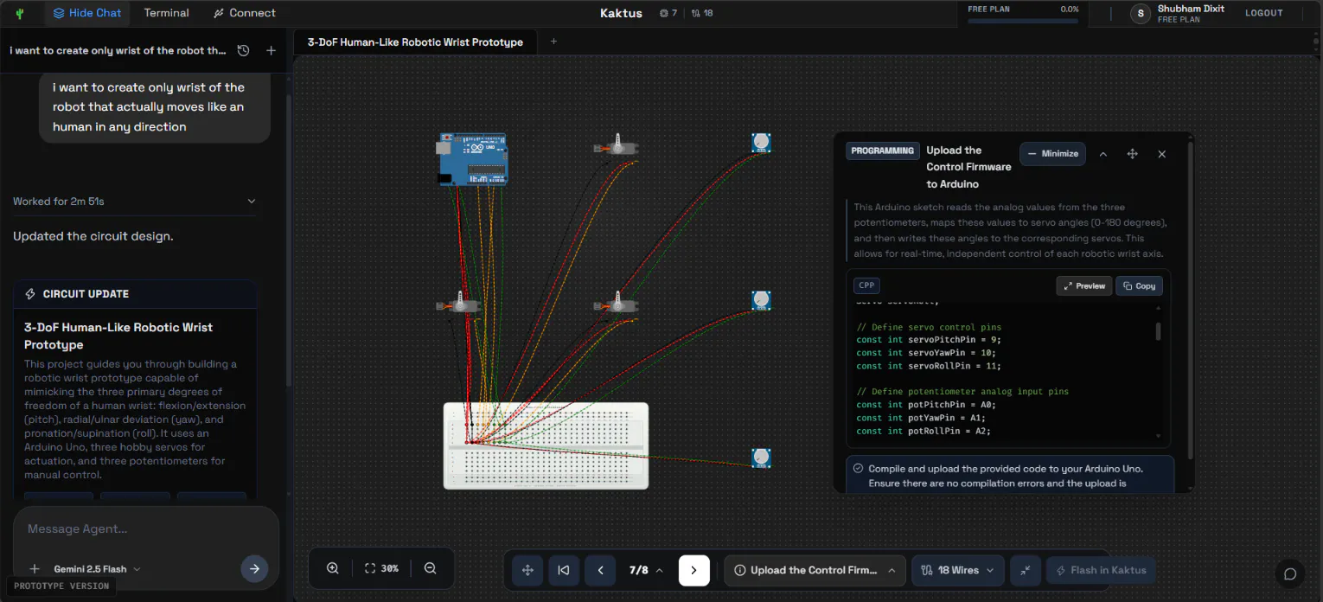Screen dimensions: 1323x602
Task: Open the chat bubble in bottom-right corner
Action: (x=1290, y=573)
